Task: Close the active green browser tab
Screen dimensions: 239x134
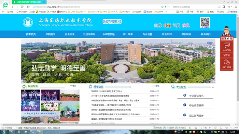Action: click(x=44, y=2)
